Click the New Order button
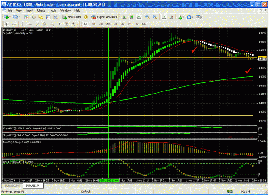The height and width of the screenshot is (195, 269). coord(72,17)
